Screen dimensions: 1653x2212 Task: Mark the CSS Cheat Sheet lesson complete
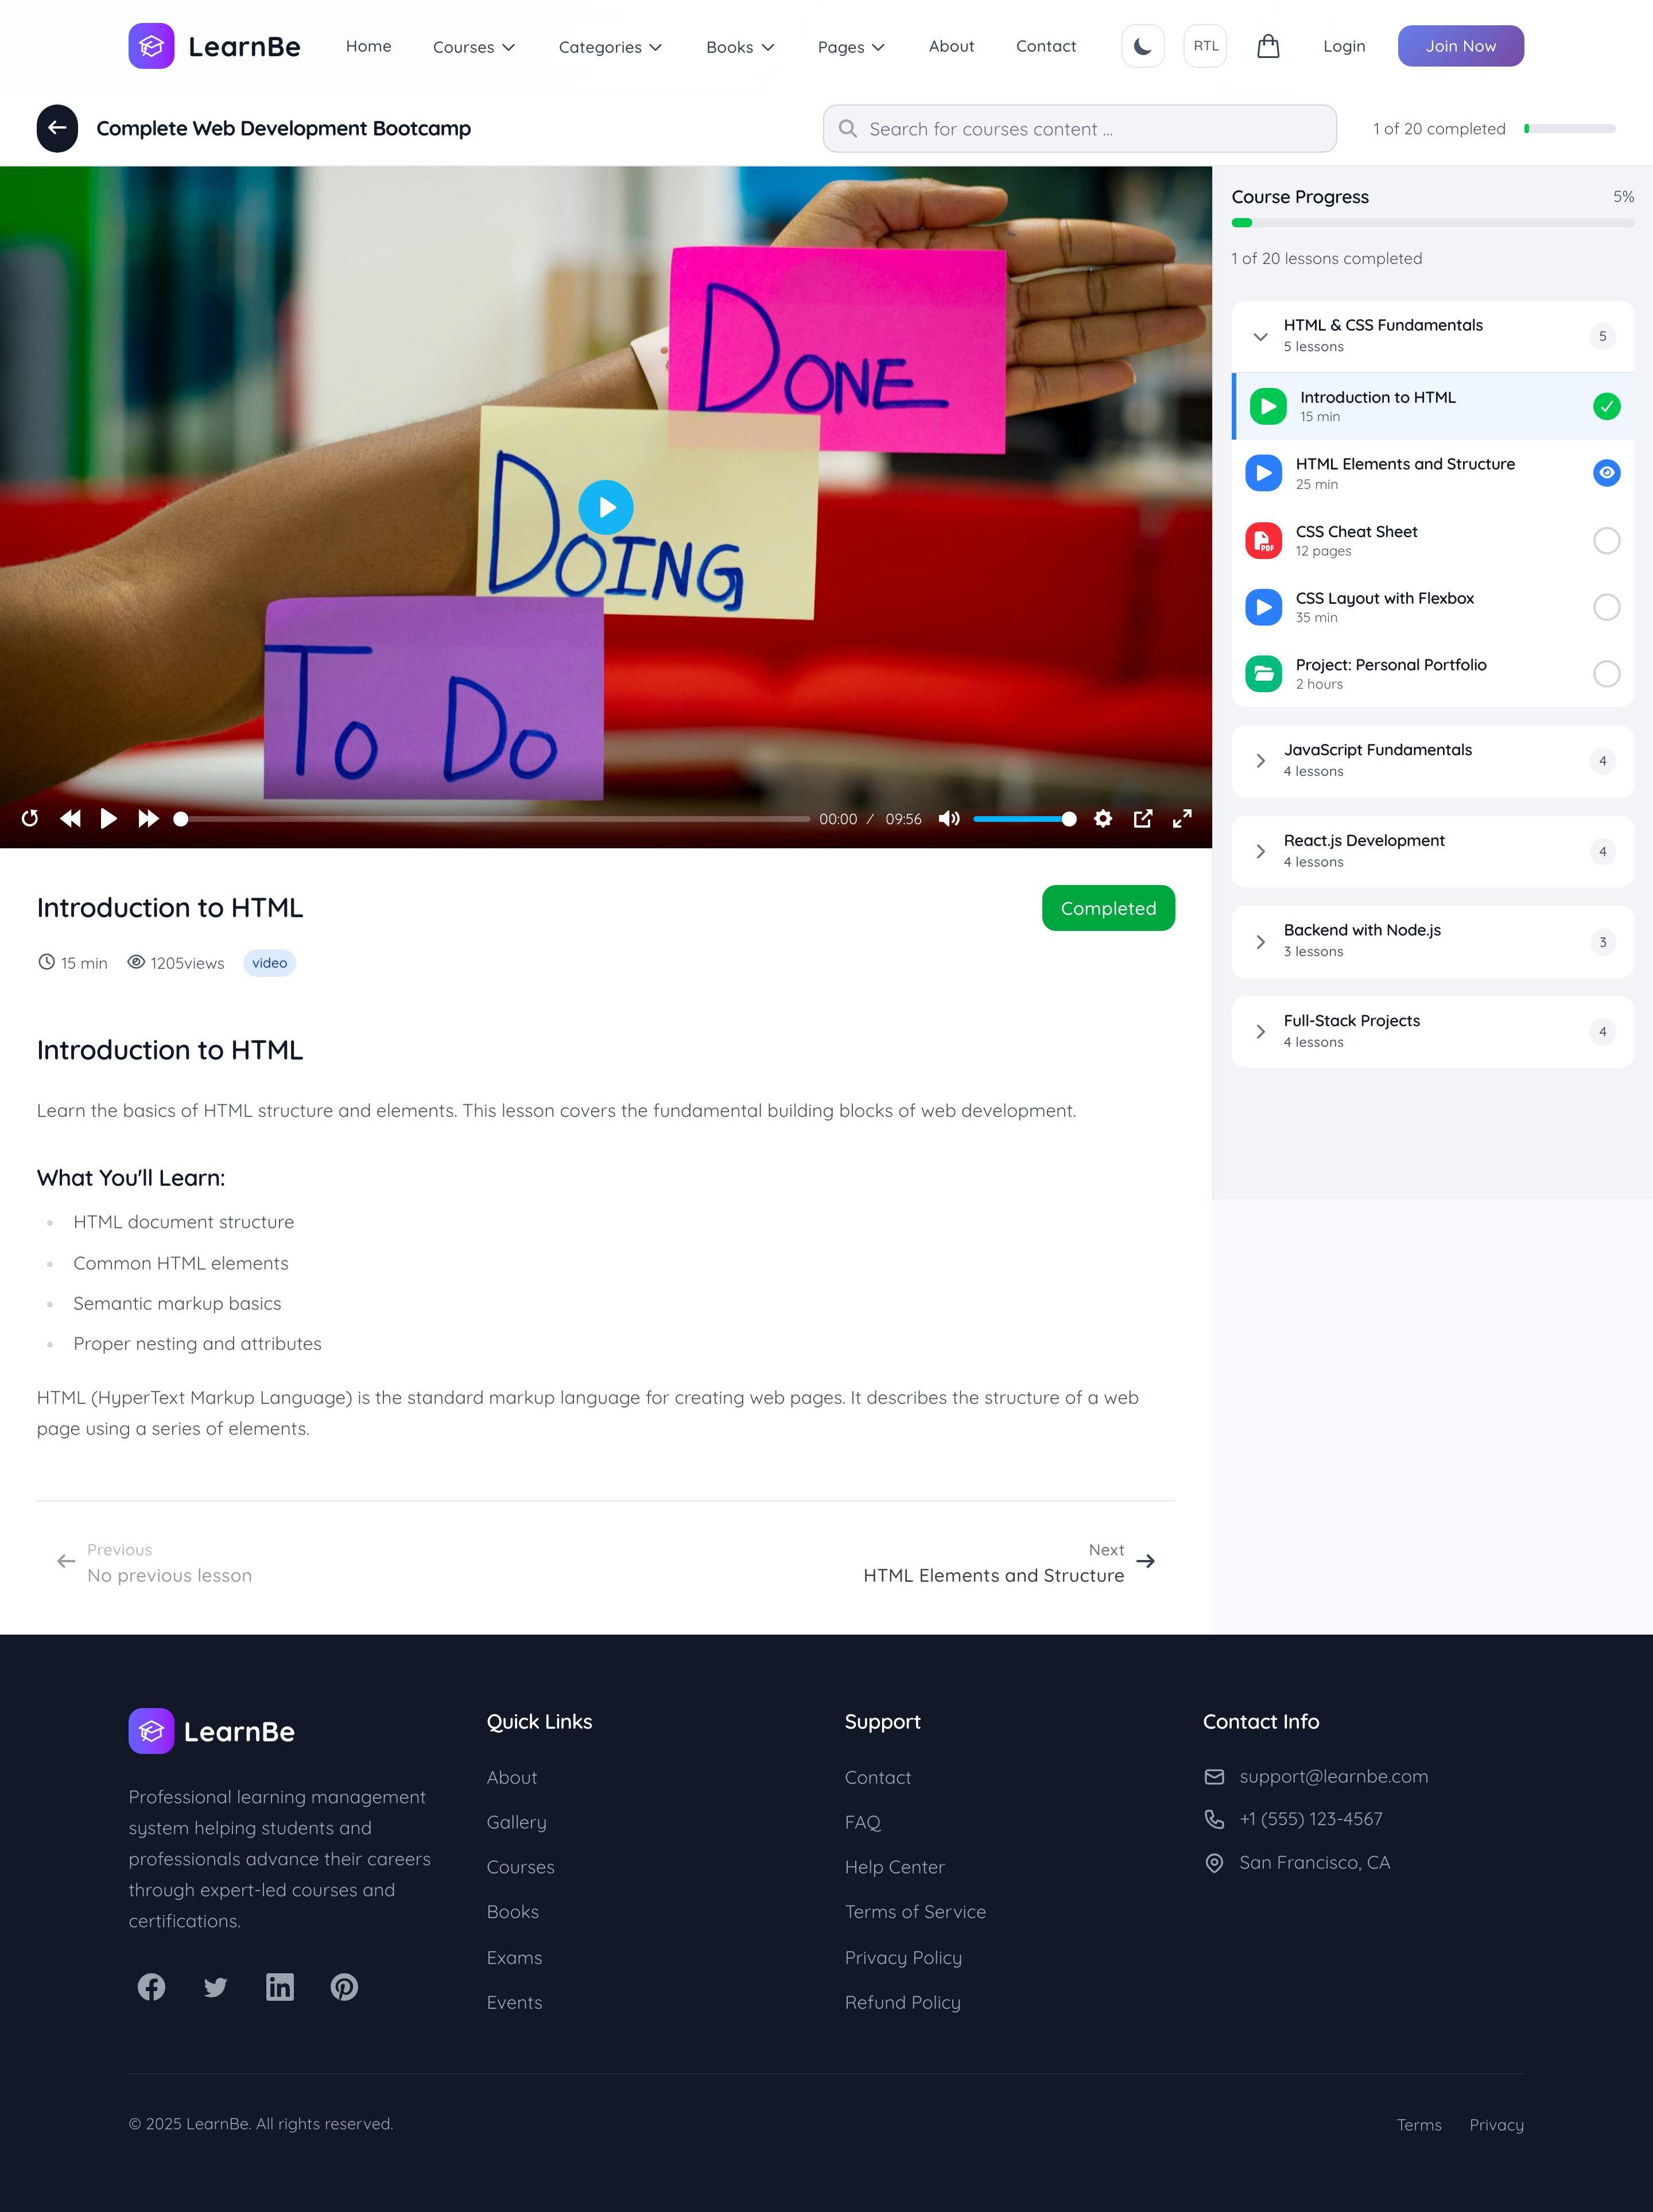pyautogui.click(x=1606, y=541)
